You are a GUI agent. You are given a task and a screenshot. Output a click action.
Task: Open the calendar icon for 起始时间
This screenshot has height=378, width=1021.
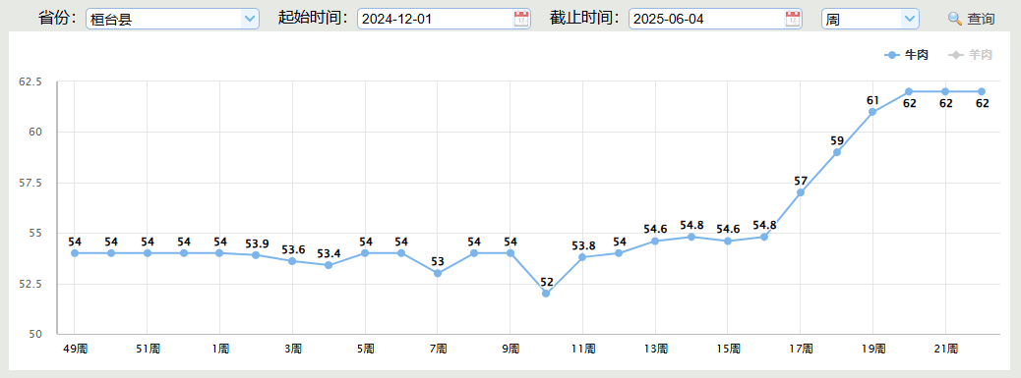coord(521,19)
